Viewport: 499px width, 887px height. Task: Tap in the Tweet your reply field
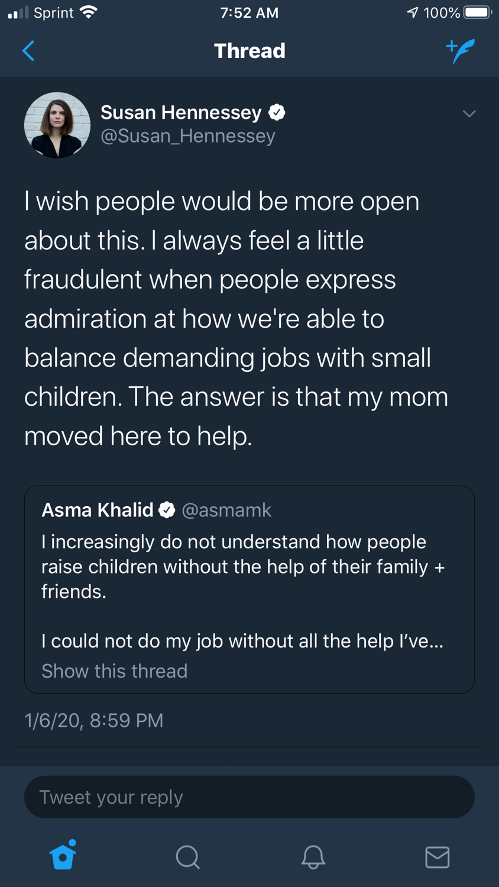click(x=249, y=797)
